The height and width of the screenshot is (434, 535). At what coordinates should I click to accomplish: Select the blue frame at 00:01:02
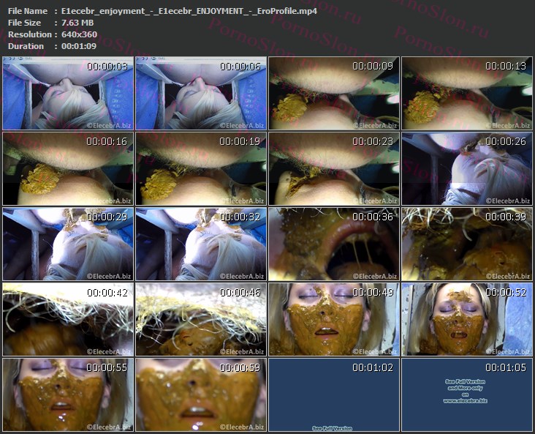pyautogui.click(x=334, y=394)
